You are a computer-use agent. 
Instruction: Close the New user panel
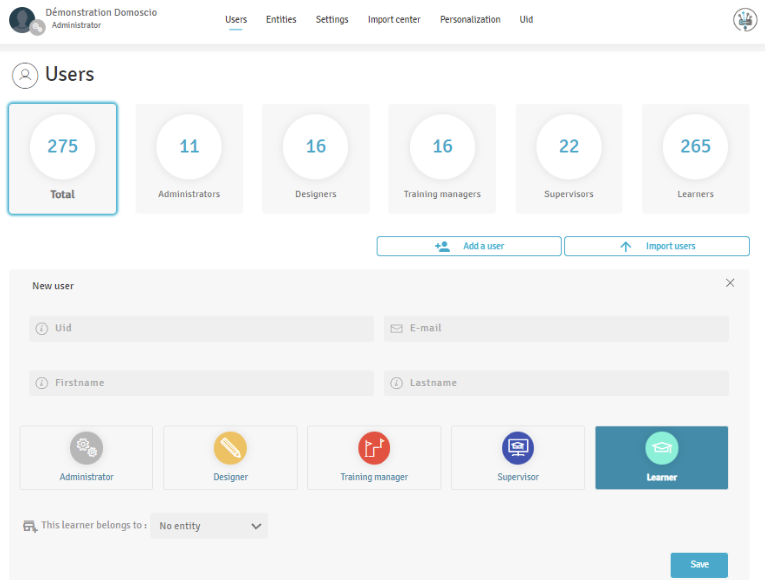[730, 283]
